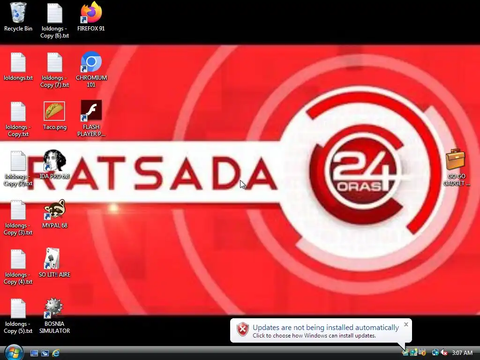Click 'Click to choose how Windows can install updates'
This screenshot has width=480, height=360.
coord(314,336)
